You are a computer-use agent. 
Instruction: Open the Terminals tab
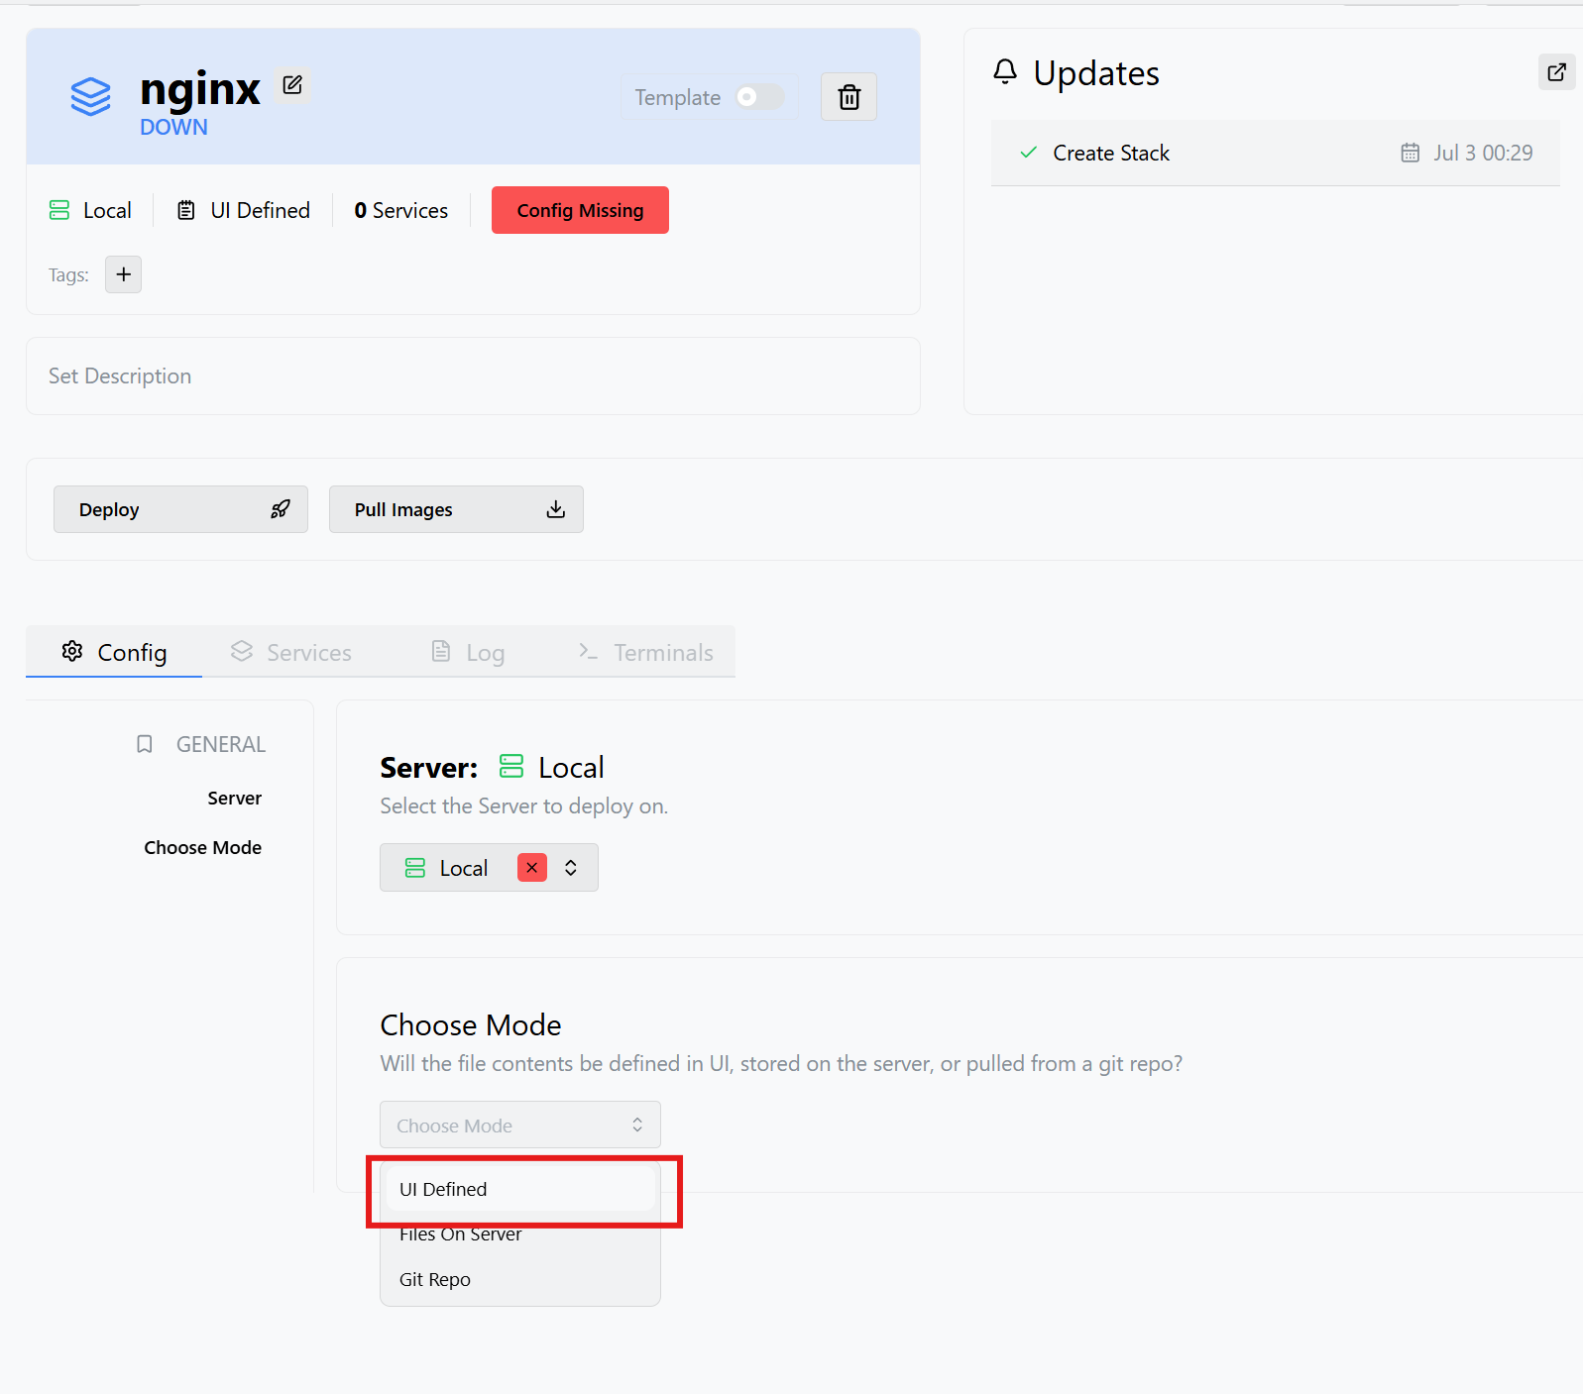coord(645,652)
